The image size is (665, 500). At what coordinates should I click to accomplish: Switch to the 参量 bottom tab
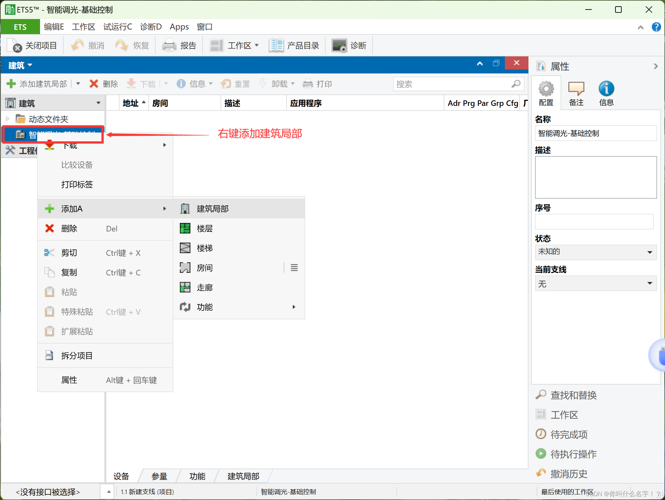(x=160, y=476)
